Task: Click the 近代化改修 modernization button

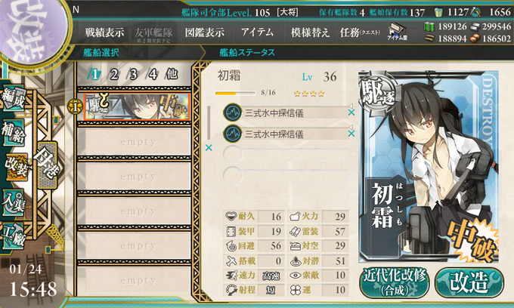Action: click(395, 283)
